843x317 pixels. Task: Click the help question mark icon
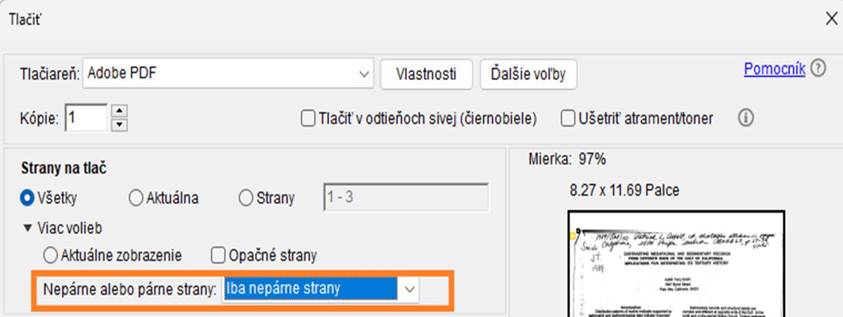[818, 69]
